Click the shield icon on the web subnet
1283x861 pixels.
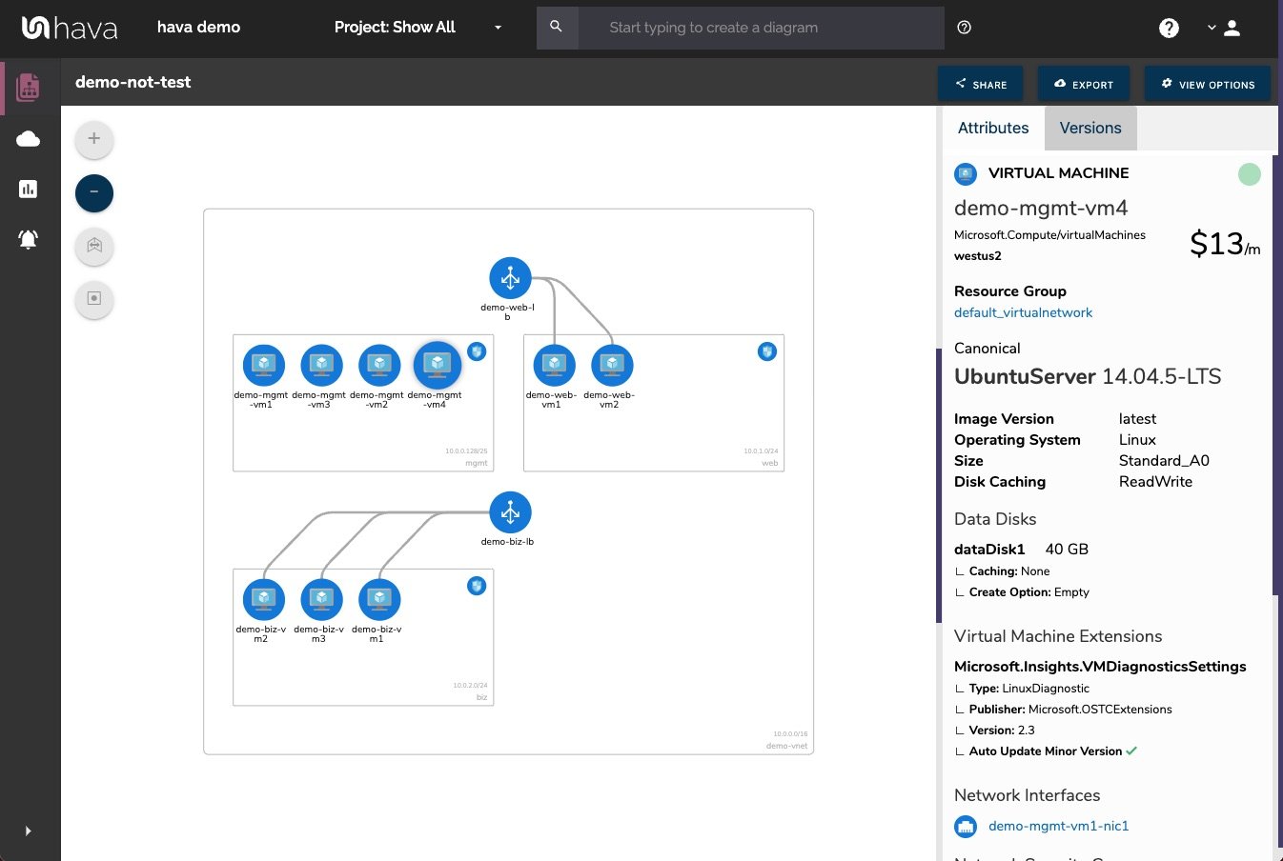pyautogui.click(x=767, y=351)
